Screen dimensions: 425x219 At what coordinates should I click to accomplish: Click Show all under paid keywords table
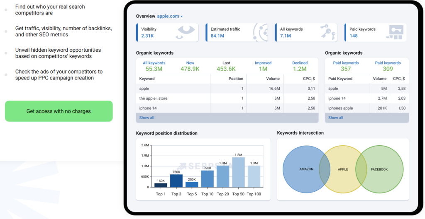(x=335, y=118)
